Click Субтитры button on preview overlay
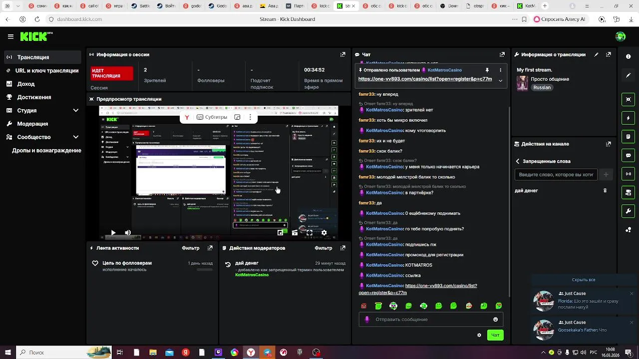The image size is (639, 359). click(x=212, y=117)
